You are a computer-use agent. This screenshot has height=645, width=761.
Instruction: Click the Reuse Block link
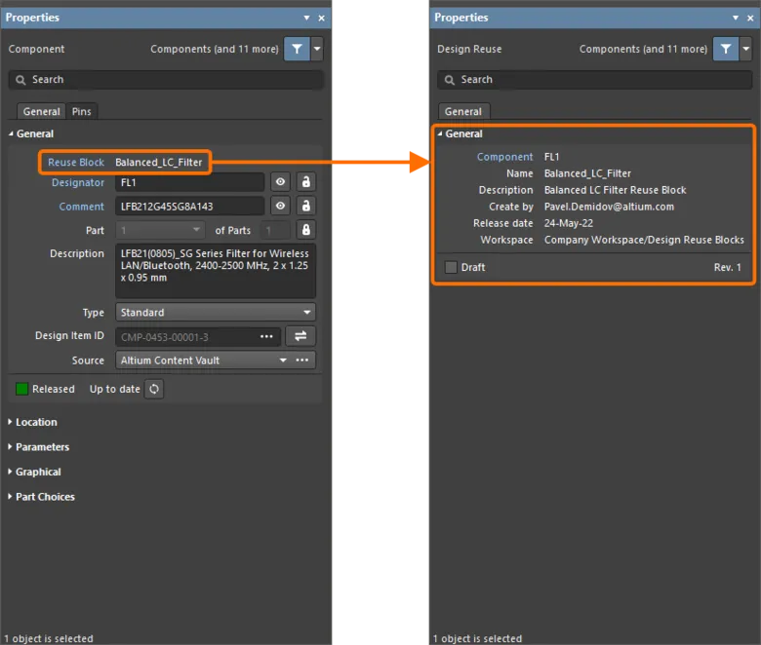pos(76,163)
